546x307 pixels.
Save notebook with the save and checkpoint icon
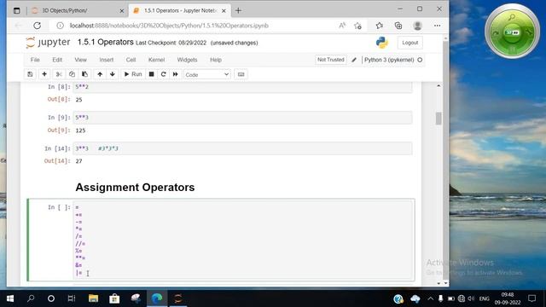point(30,74)
